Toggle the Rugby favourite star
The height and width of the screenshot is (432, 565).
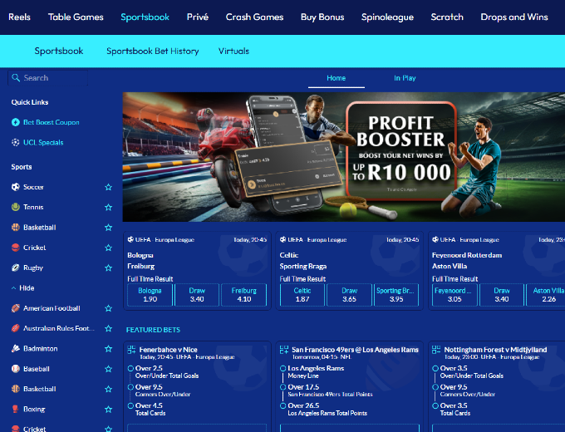point(108,268)
